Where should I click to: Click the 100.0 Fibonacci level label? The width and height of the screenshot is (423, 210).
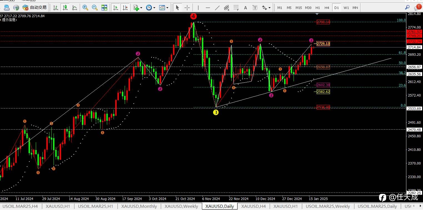pyautogui.click(x=401, y=20)
